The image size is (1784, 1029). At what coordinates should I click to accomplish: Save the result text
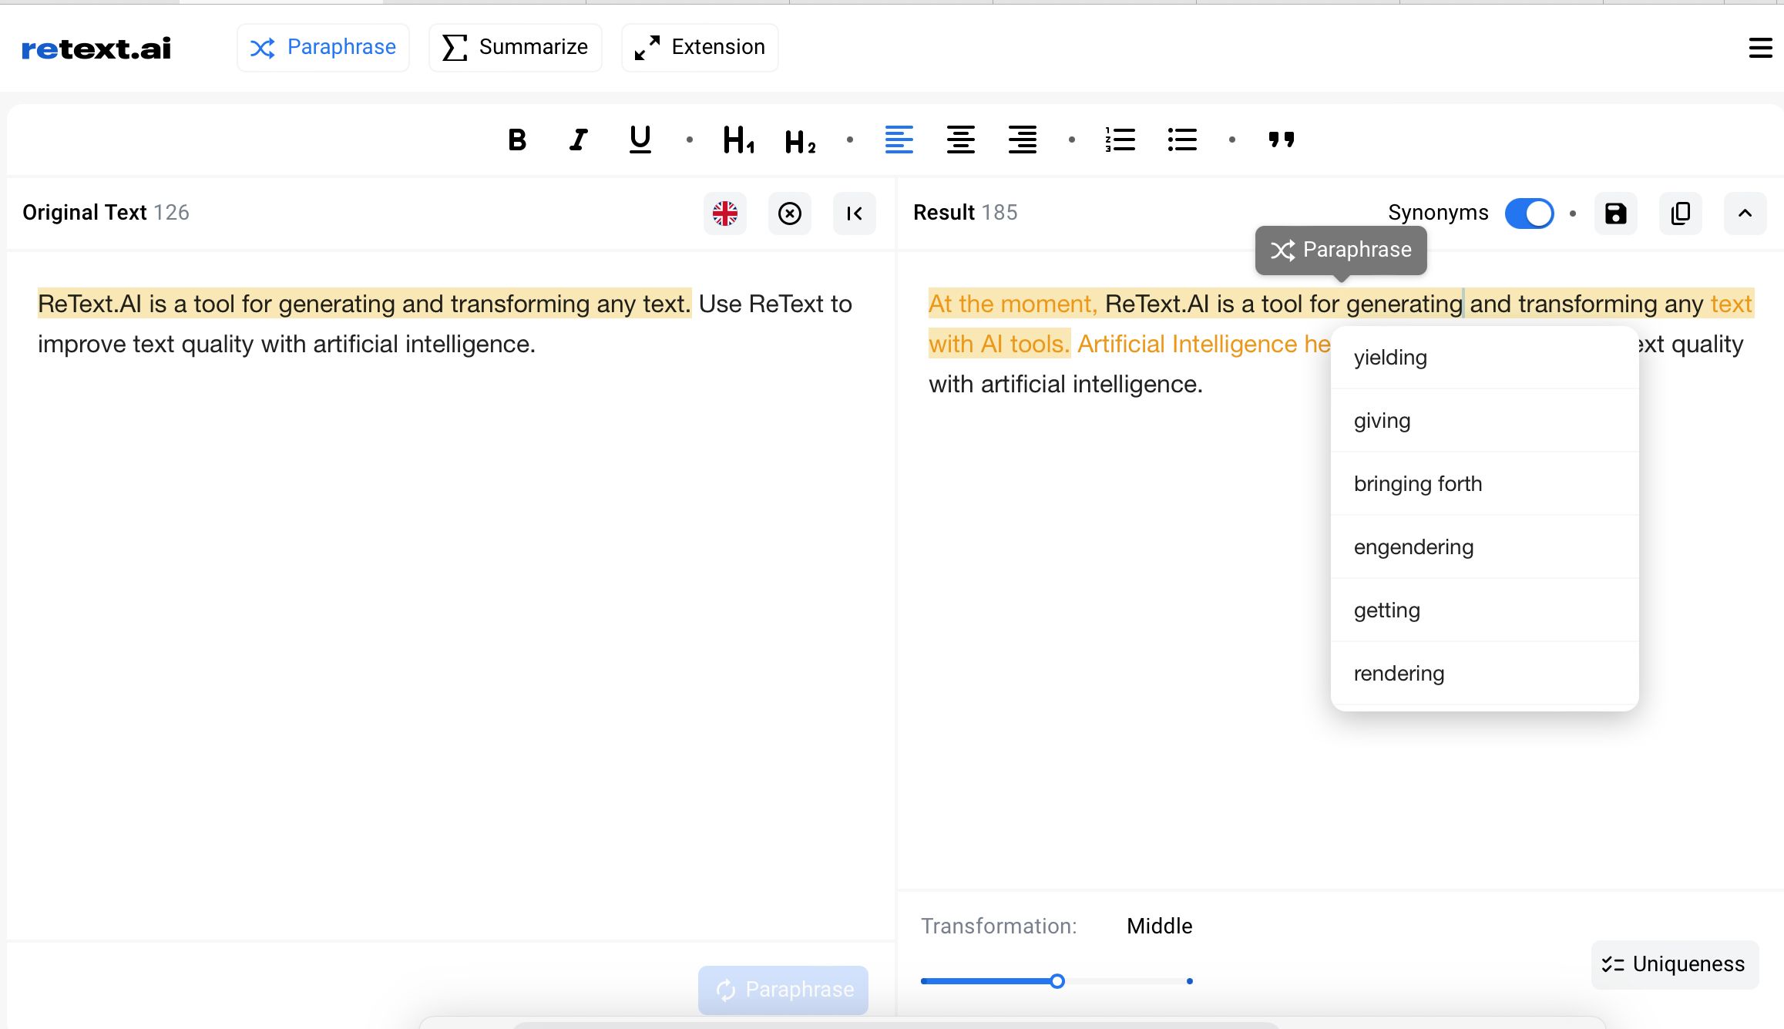pyautogui.click(x=1616, y=214)
